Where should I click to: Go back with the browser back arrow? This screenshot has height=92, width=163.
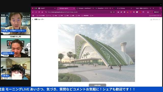click(x=33, y=12)
